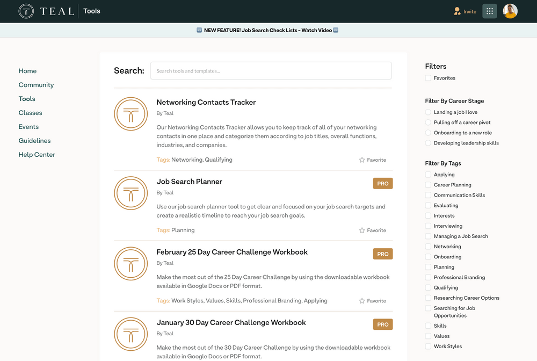Image resolution: width=537 pixels, height=361 pixels.
Task: Open the apps grid menu icon
Action: (489, 11)
